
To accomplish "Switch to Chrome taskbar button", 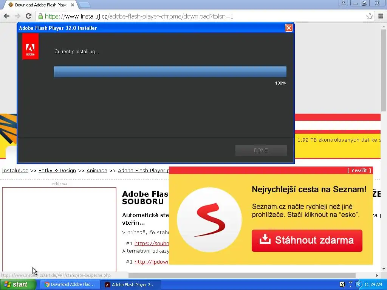I will pyautogui.click(x=70, y=285).
